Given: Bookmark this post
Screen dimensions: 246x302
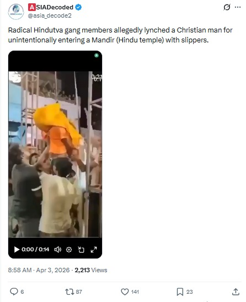Looking at the screenshot, I should point(180,292).
